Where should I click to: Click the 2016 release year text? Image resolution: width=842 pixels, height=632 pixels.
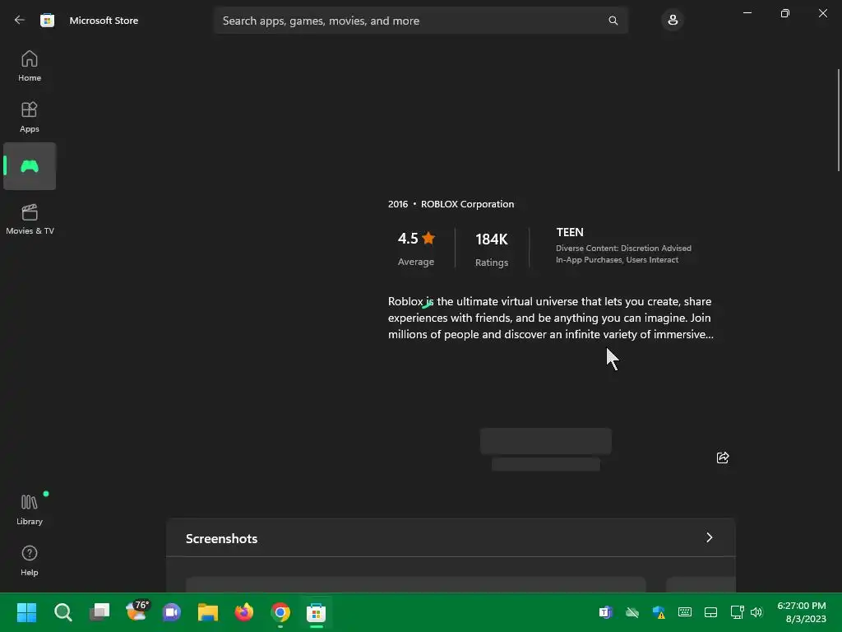pyautogui.click(x=398, y=204)
